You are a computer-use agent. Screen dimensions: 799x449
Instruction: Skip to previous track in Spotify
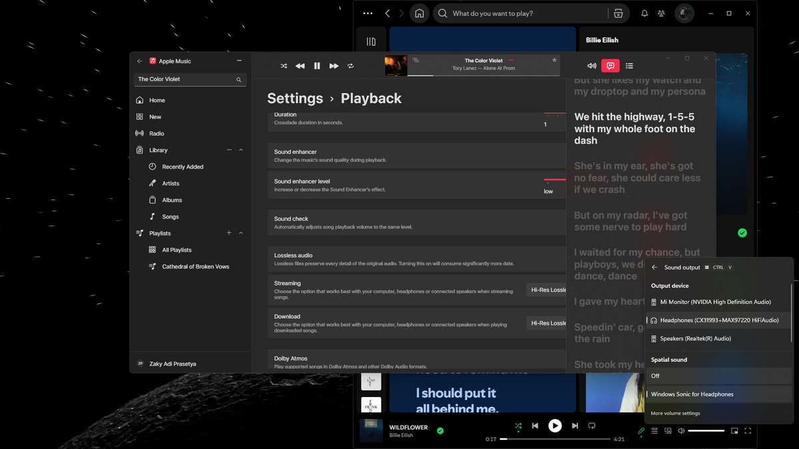pos(535,426)
